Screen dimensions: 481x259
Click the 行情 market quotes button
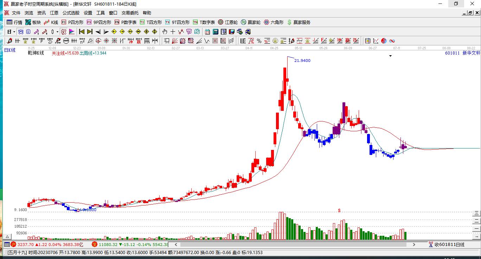(14, 22)
